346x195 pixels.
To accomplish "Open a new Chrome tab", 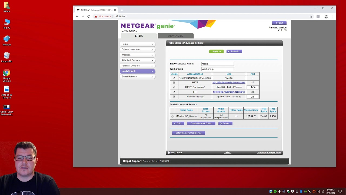I will click(122, 10).
